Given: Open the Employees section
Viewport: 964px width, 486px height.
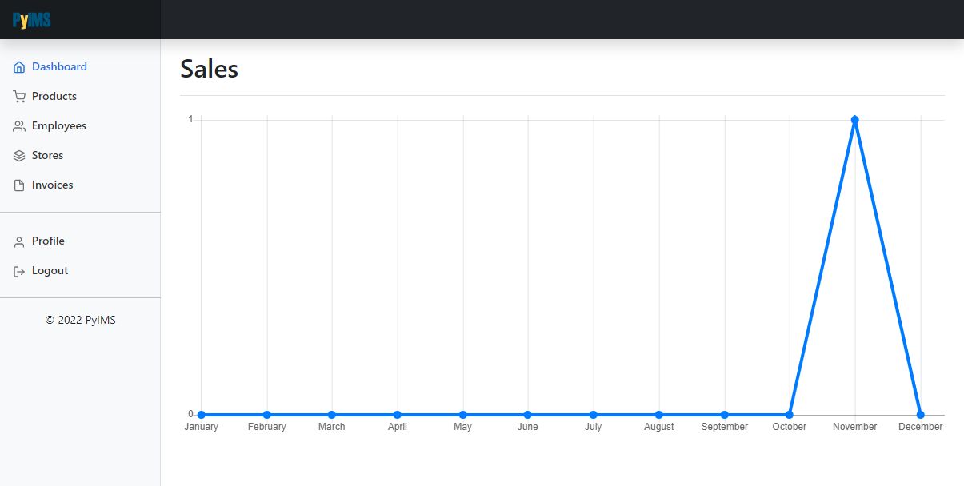Looking at the screenshot, I should (58, 126).
